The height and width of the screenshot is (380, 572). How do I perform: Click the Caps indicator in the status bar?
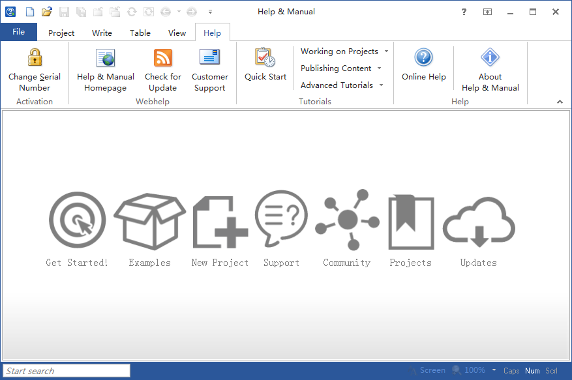point(511,370)
